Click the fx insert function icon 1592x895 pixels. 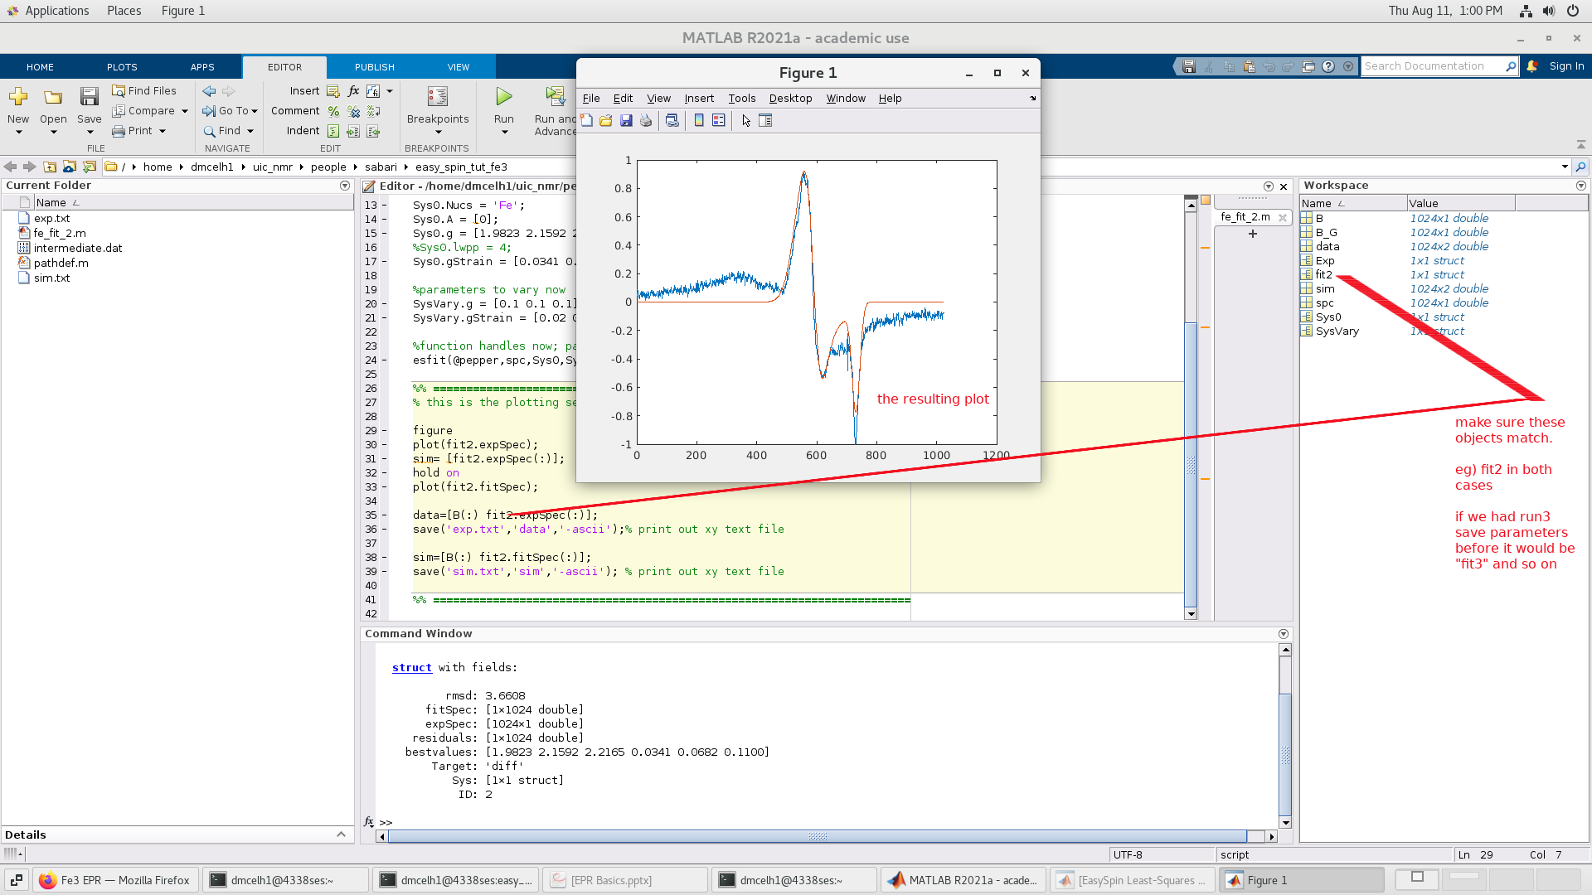(x=354, y=91)
